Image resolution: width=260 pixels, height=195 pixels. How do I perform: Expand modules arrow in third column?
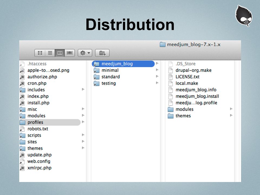231,109
